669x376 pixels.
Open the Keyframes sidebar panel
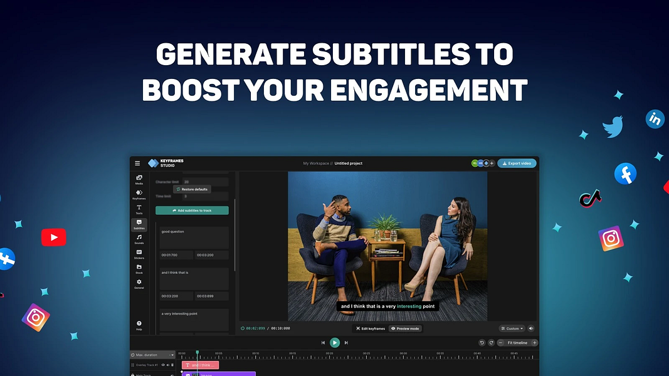(139, 194)
